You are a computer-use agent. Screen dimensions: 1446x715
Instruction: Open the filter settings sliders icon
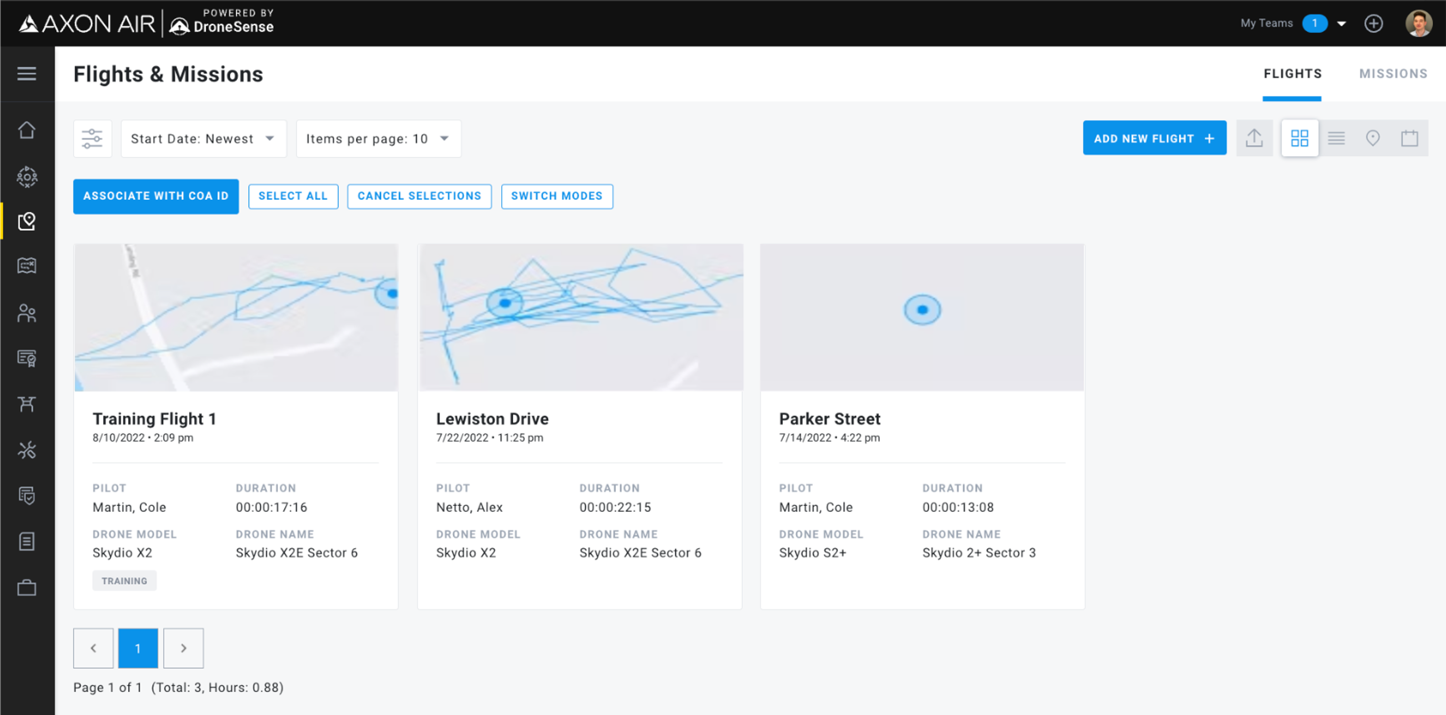92,138
